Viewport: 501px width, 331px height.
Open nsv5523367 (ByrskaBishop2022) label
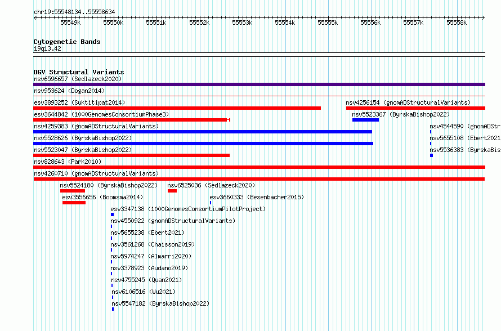tap(401, 114)
